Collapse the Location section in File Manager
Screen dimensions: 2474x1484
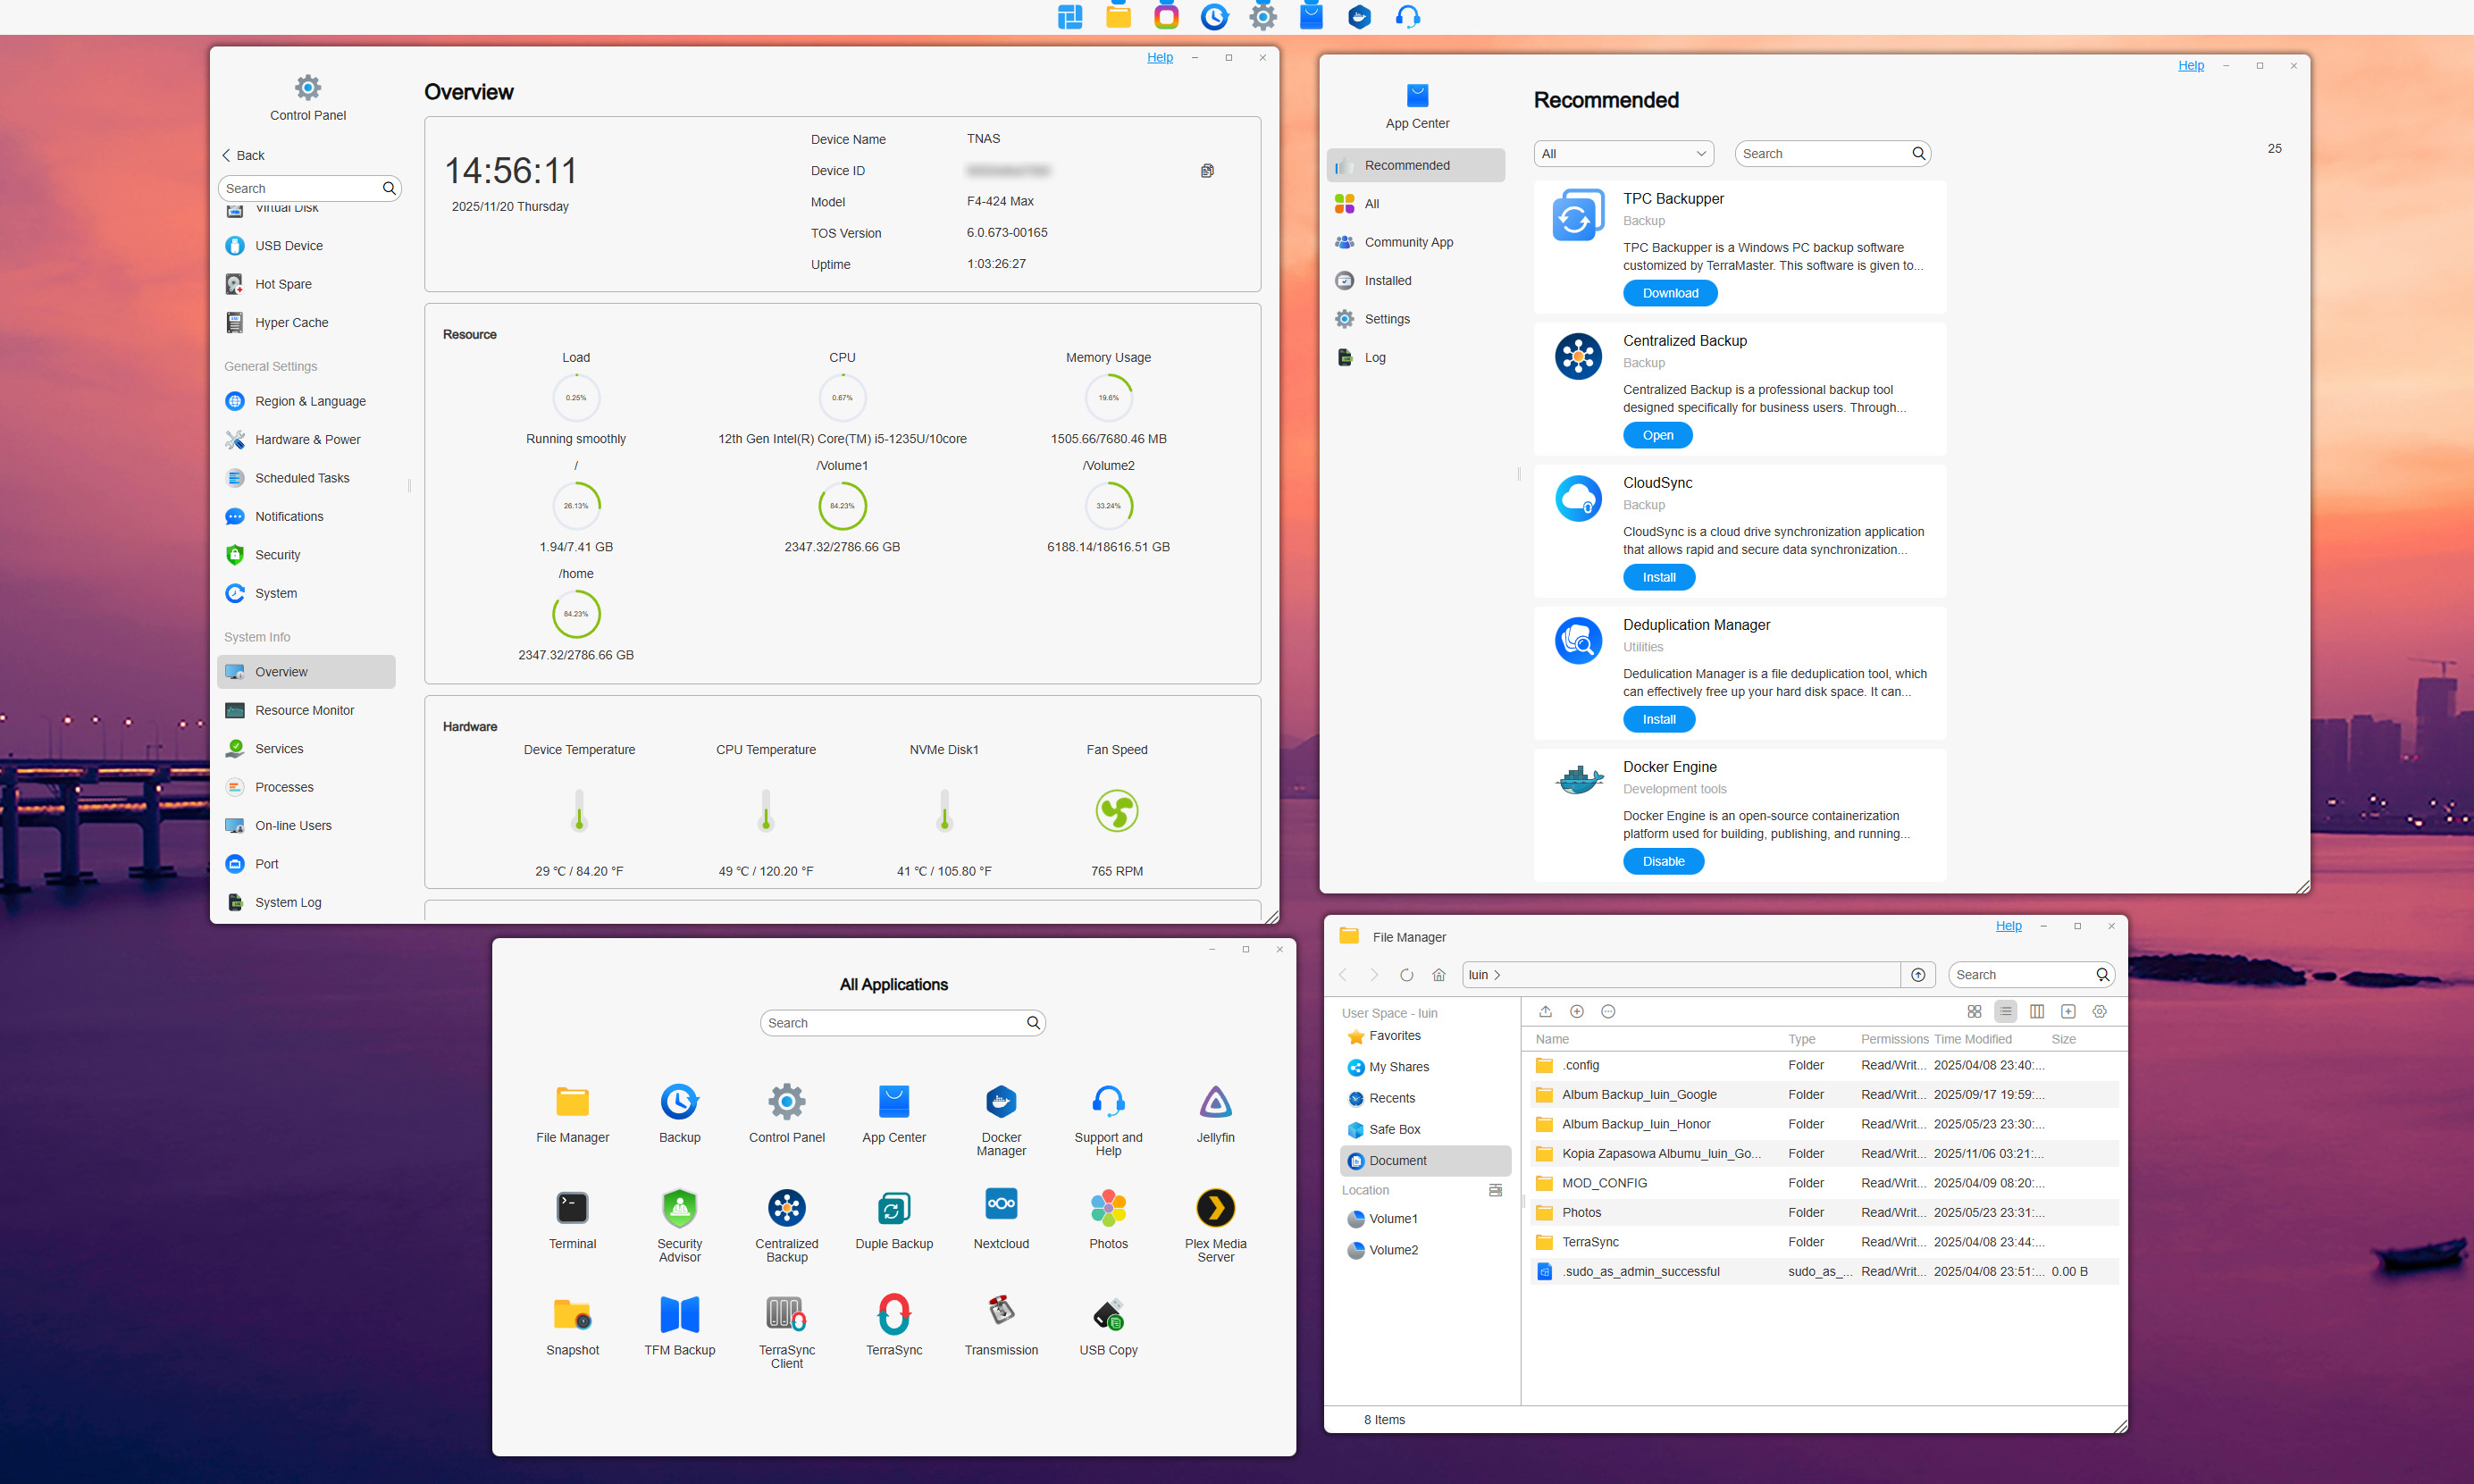[1495, 1190]
